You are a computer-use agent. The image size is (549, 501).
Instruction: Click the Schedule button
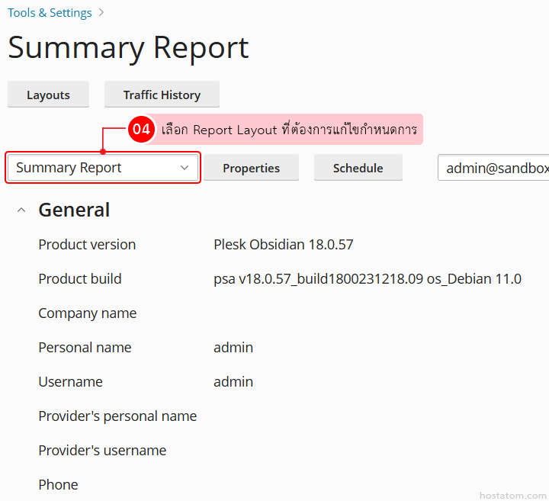[358, 168]
